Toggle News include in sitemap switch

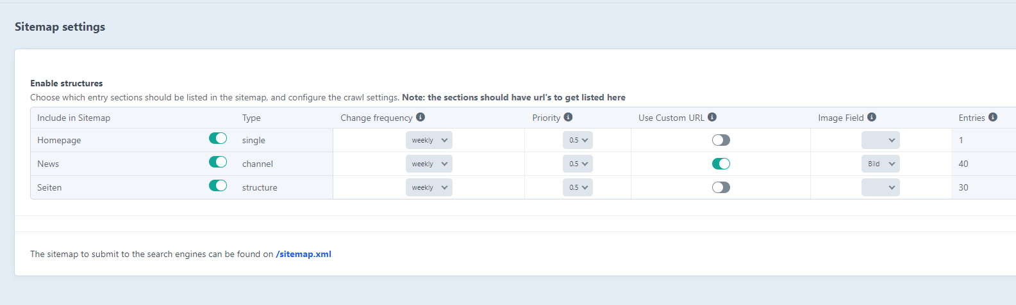[218, 162]
